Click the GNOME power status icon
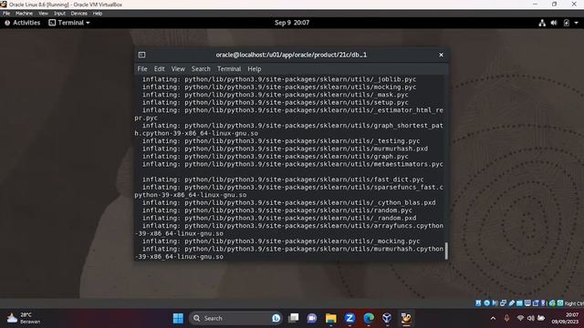Image resolution: width=584 pixels, height=328 pixels. 566,23
